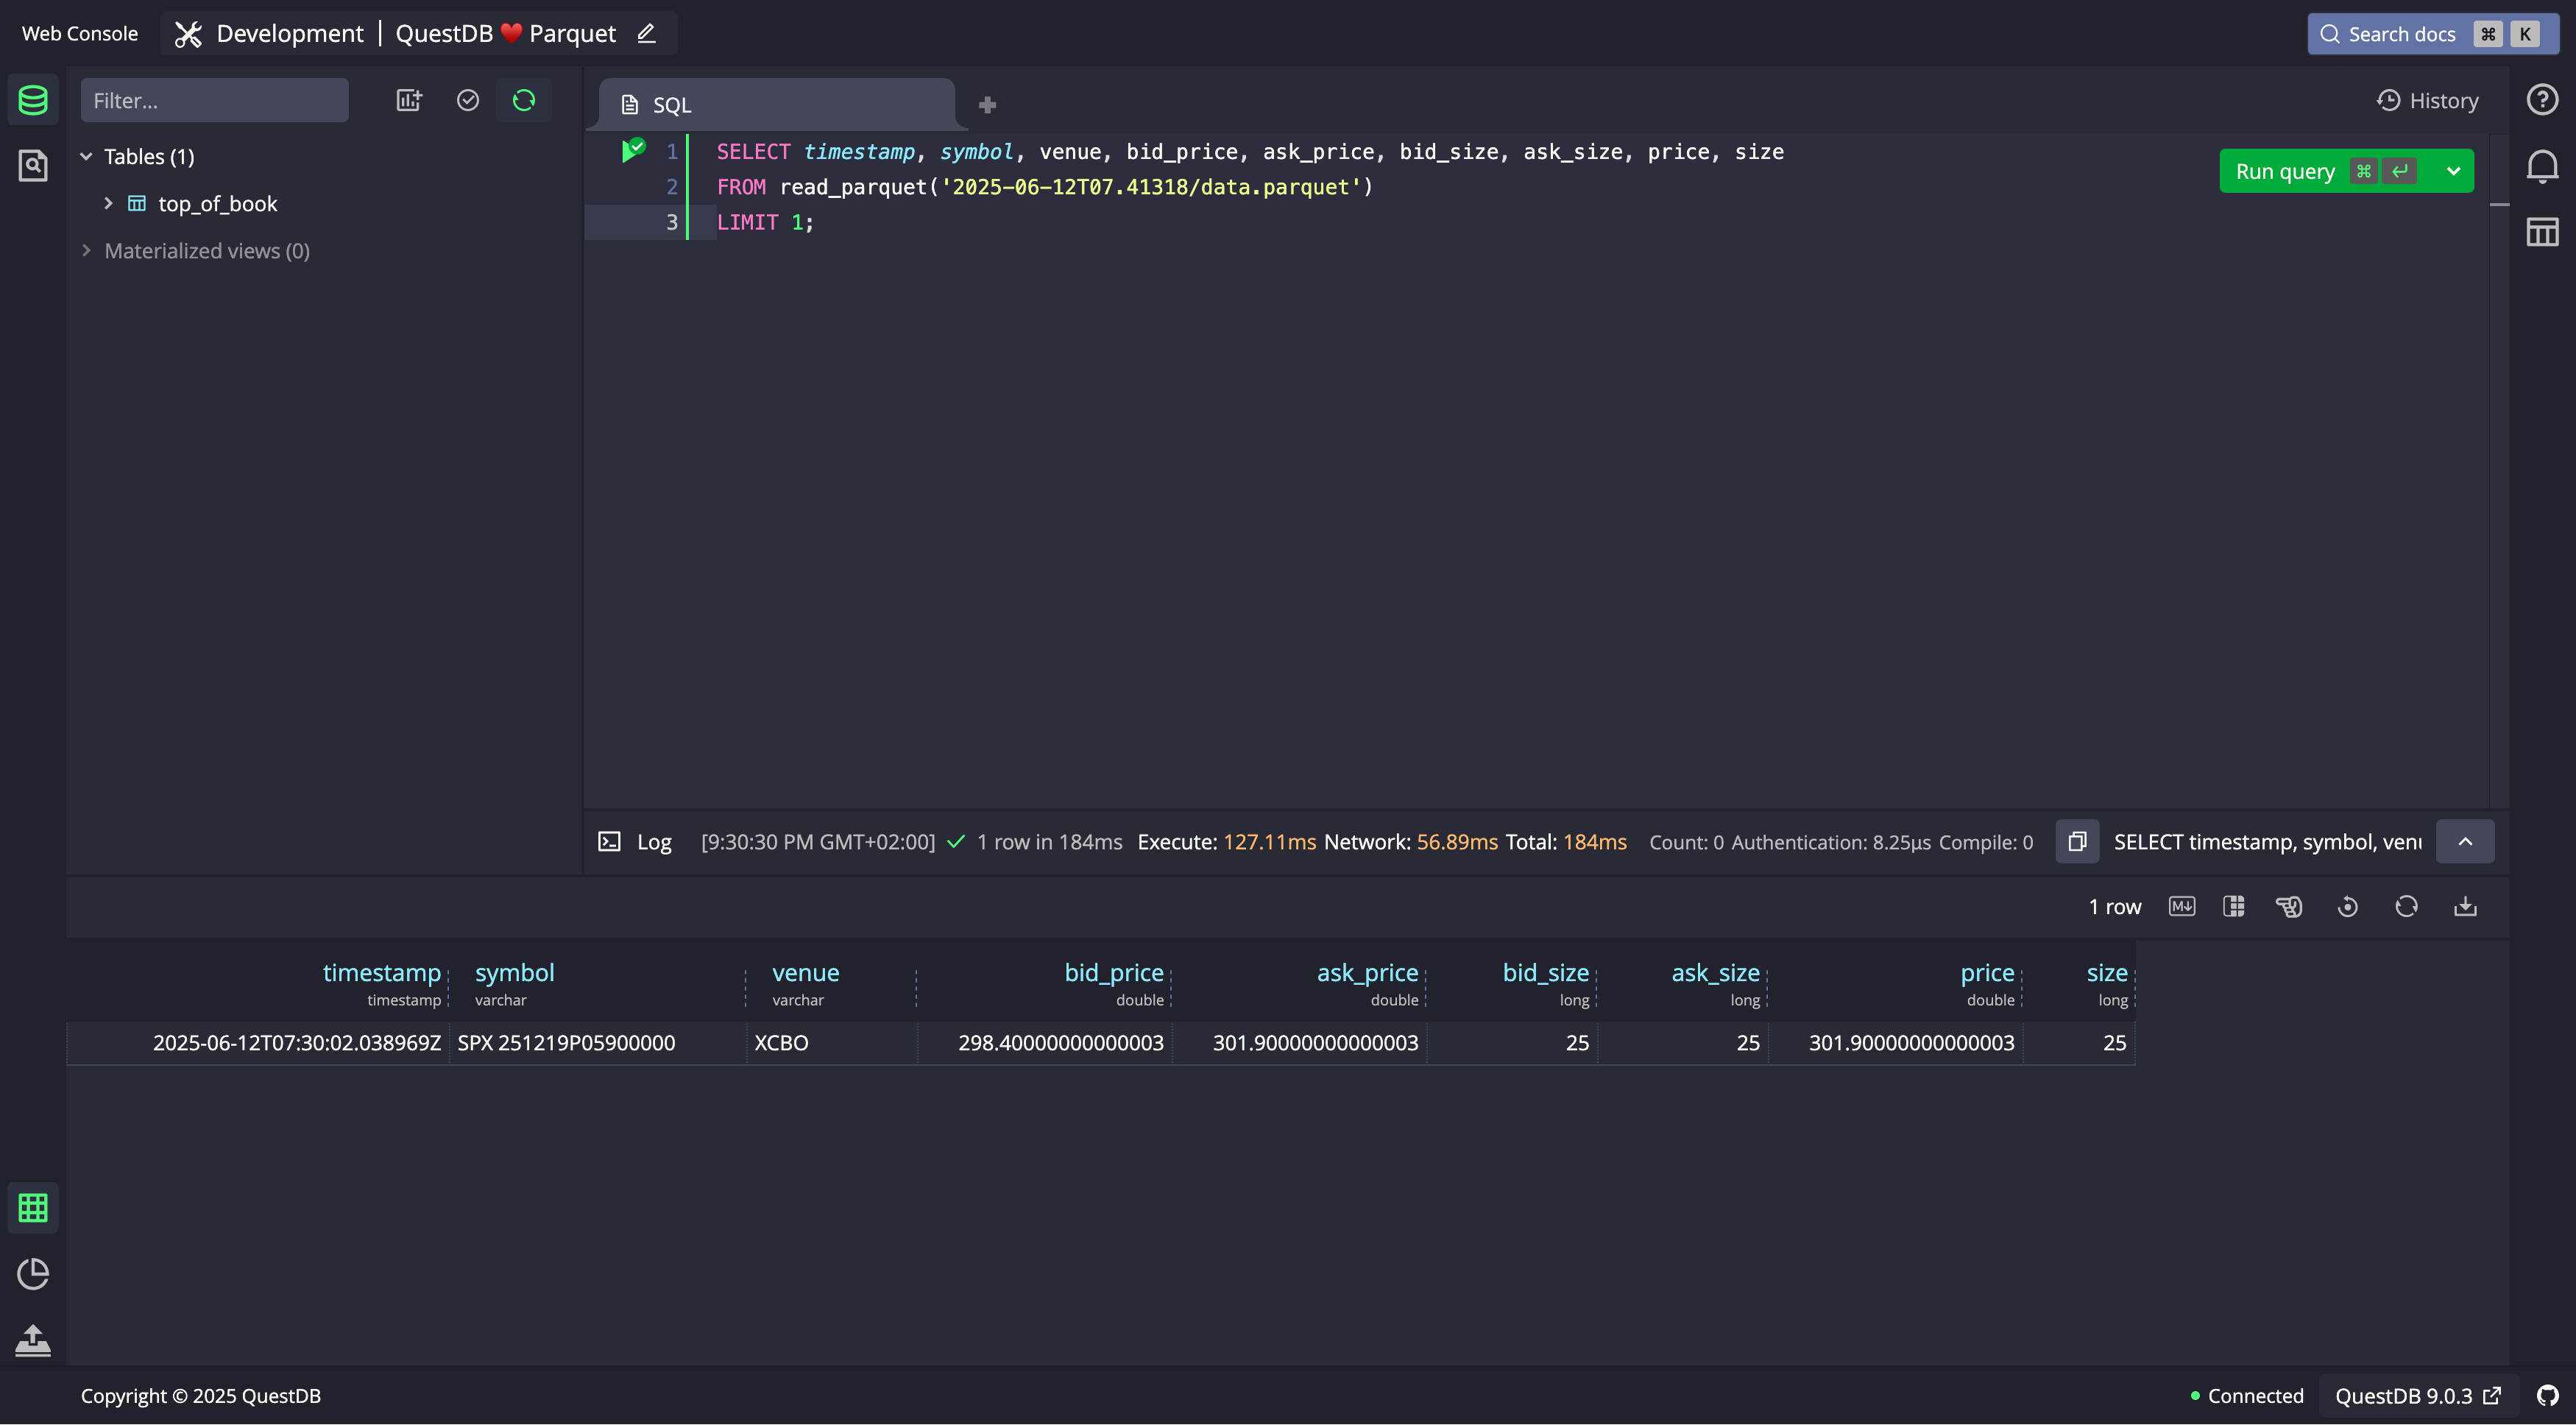
Task: Edit the instance name pencil icon
Action: (646, 33)
